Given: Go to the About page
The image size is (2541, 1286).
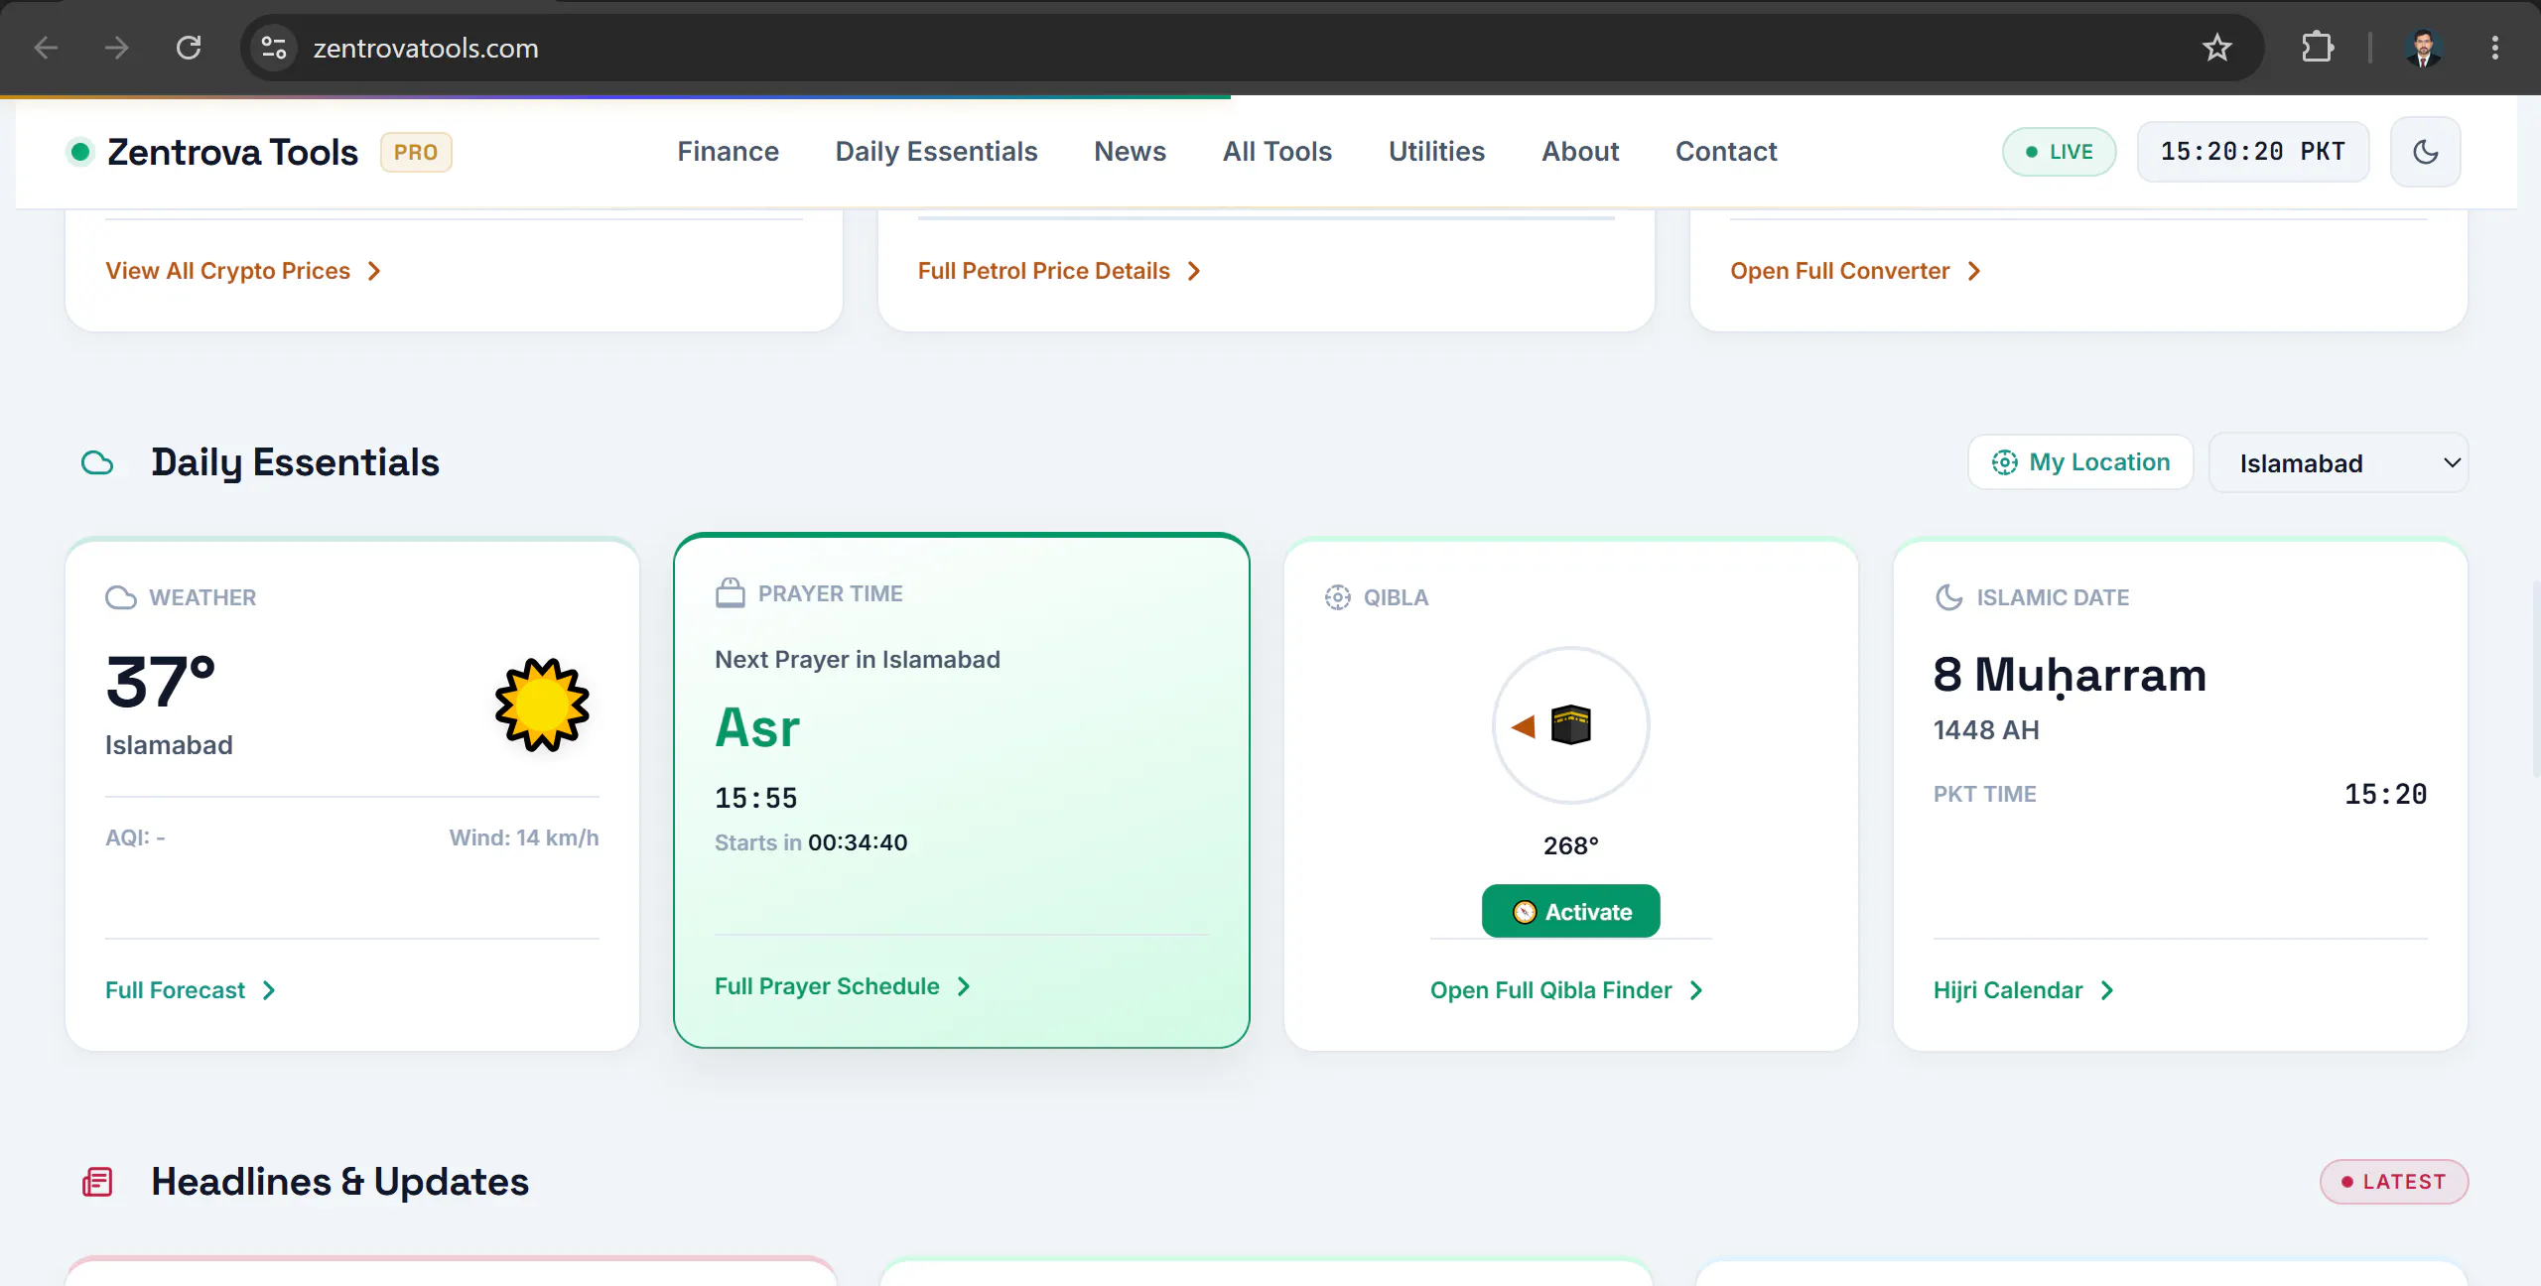Looking at the screenshot, I should 1580,151.
